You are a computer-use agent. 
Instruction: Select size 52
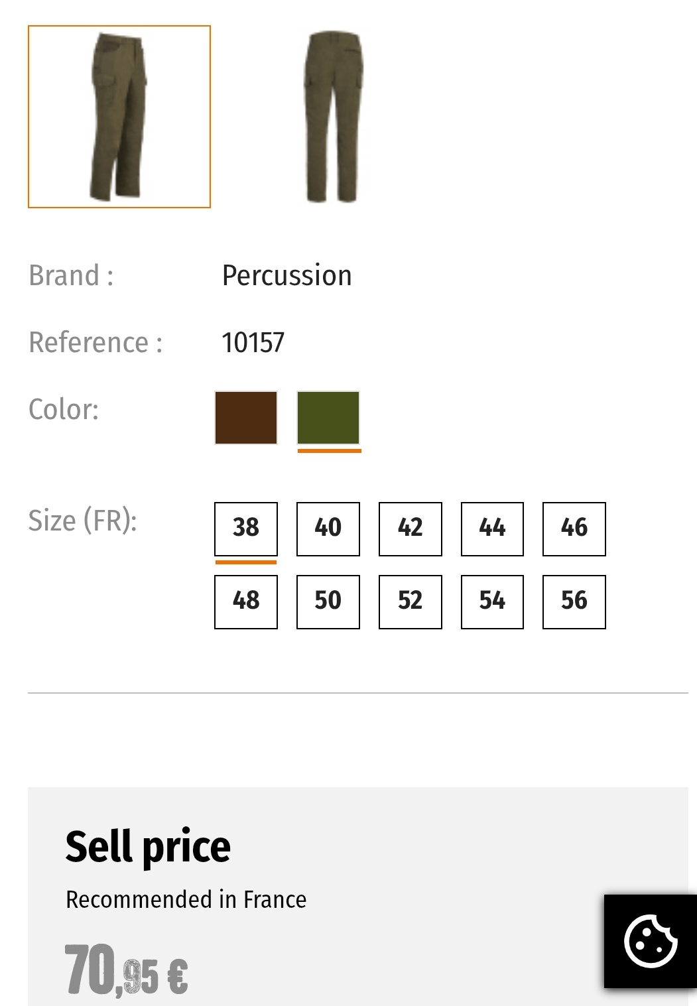click(410, 601)
